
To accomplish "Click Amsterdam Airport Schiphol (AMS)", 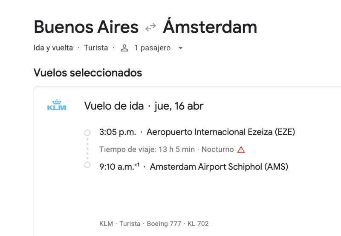I will pyautogui.click(x=219, y=167).
